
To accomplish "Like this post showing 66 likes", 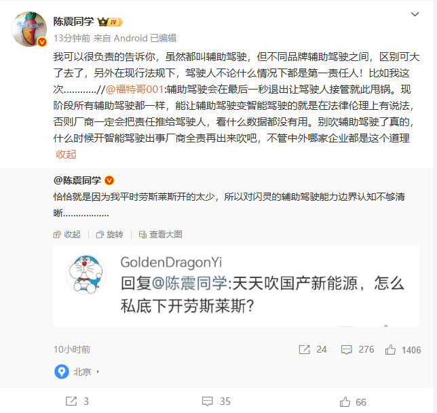I will [353, 402].
